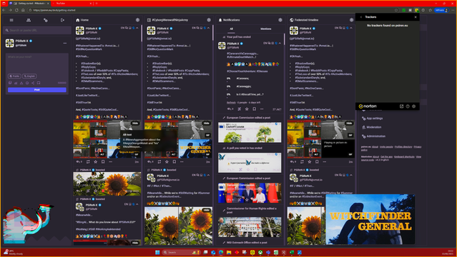The height and width of the screenshot is (257, 457).
Task: Open the Edge icon on the taskbar
Action: point(221,252)
